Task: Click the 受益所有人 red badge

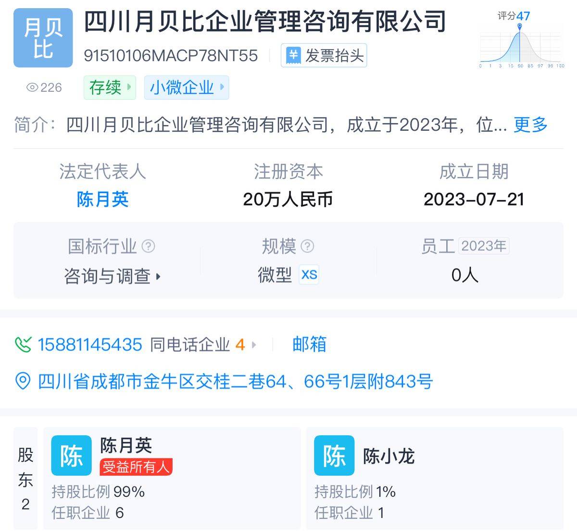Action: (136, 467)
